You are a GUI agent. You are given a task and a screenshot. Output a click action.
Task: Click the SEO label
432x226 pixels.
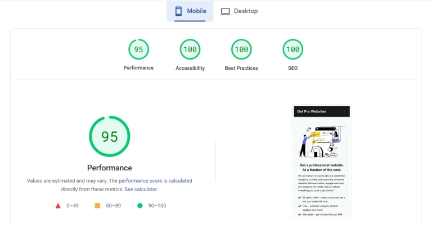[293, 68]
